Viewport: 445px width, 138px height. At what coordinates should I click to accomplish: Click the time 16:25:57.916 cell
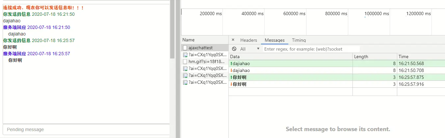[421, 84]
